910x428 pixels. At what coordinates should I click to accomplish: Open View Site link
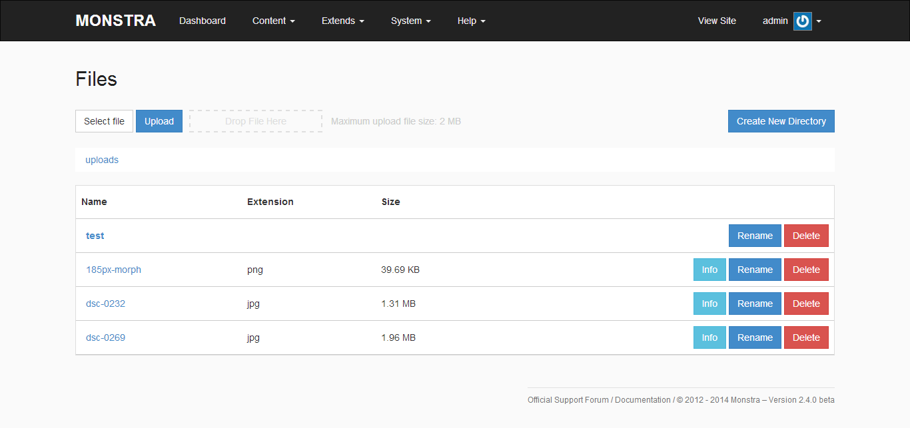tap(717, 21)
